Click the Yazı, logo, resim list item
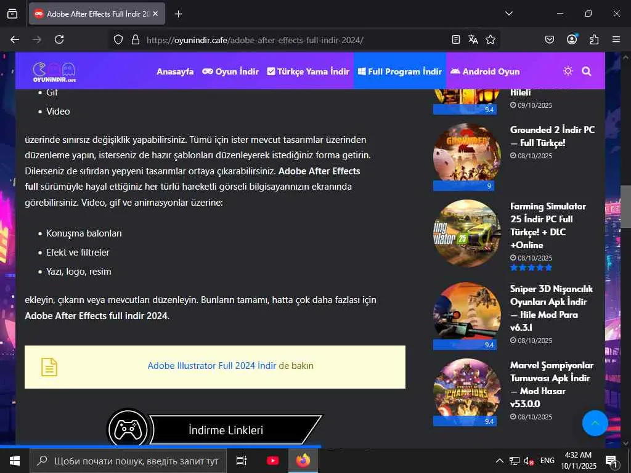Viewport: 631px width, 473px height. (78, 272)
